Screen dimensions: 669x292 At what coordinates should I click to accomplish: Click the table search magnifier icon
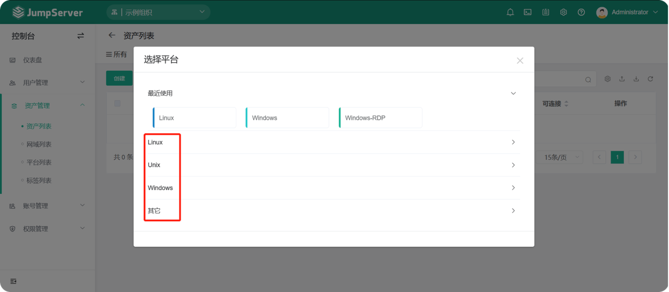(588, 80)
